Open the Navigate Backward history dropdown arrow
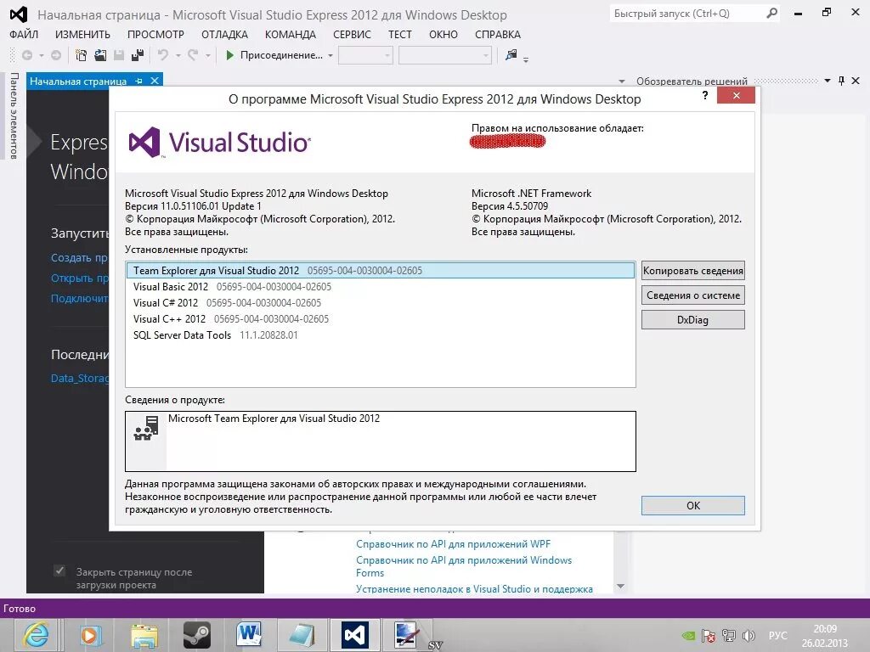The image size is (870, 652). (x=41, y=55)
